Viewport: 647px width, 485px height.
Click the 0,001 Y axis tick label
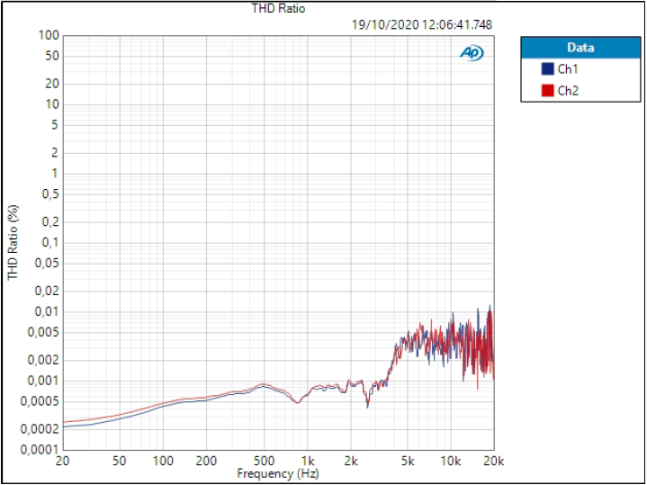tap(43, 381)
